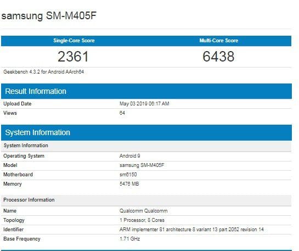
Task: Select the views count 64
Action: [122, 113]
